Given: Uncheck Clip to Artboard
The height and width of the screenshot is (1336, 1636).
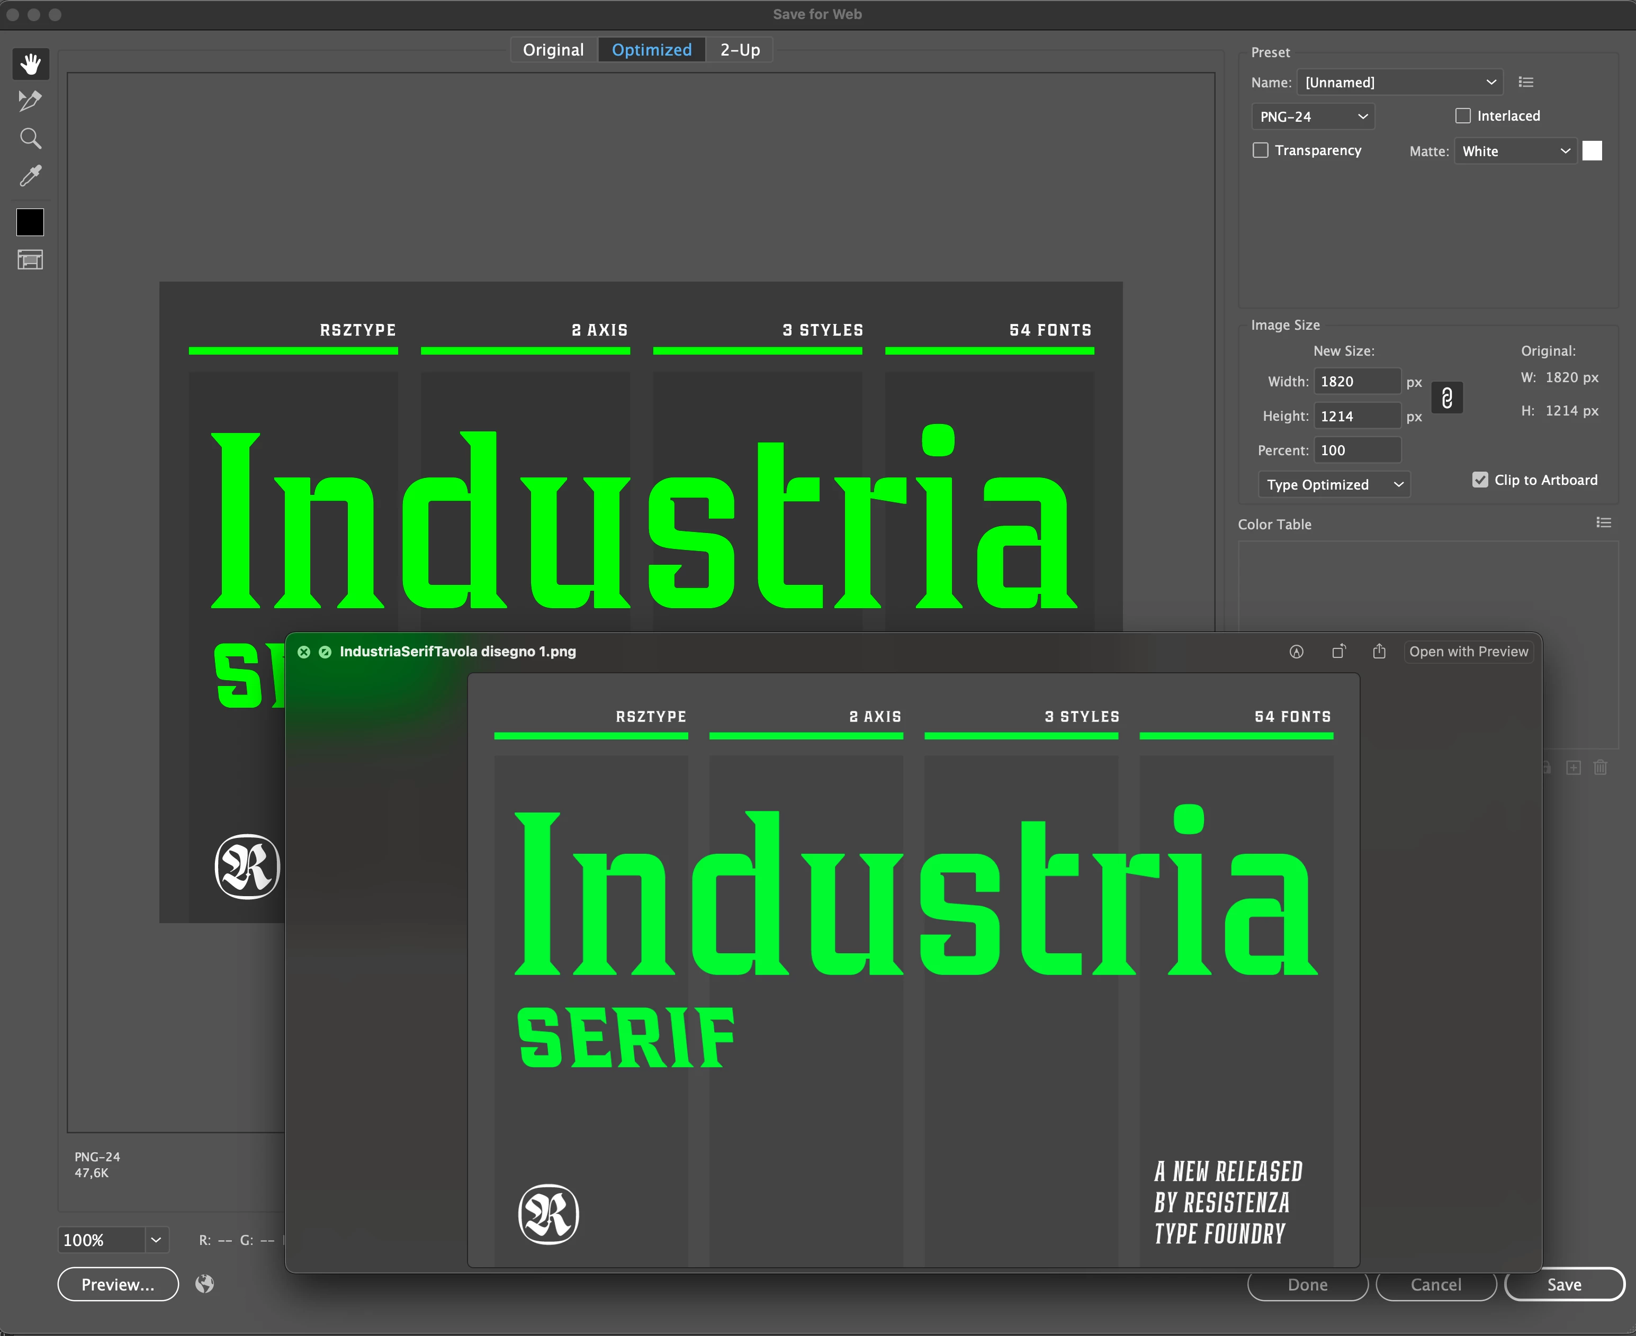Looking at the screenshot, I should tap(1480, 480).
